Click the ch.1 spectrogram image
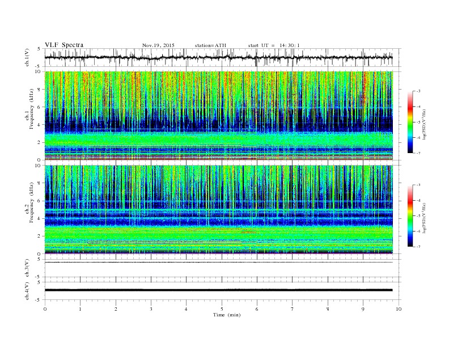 point(219,116)
